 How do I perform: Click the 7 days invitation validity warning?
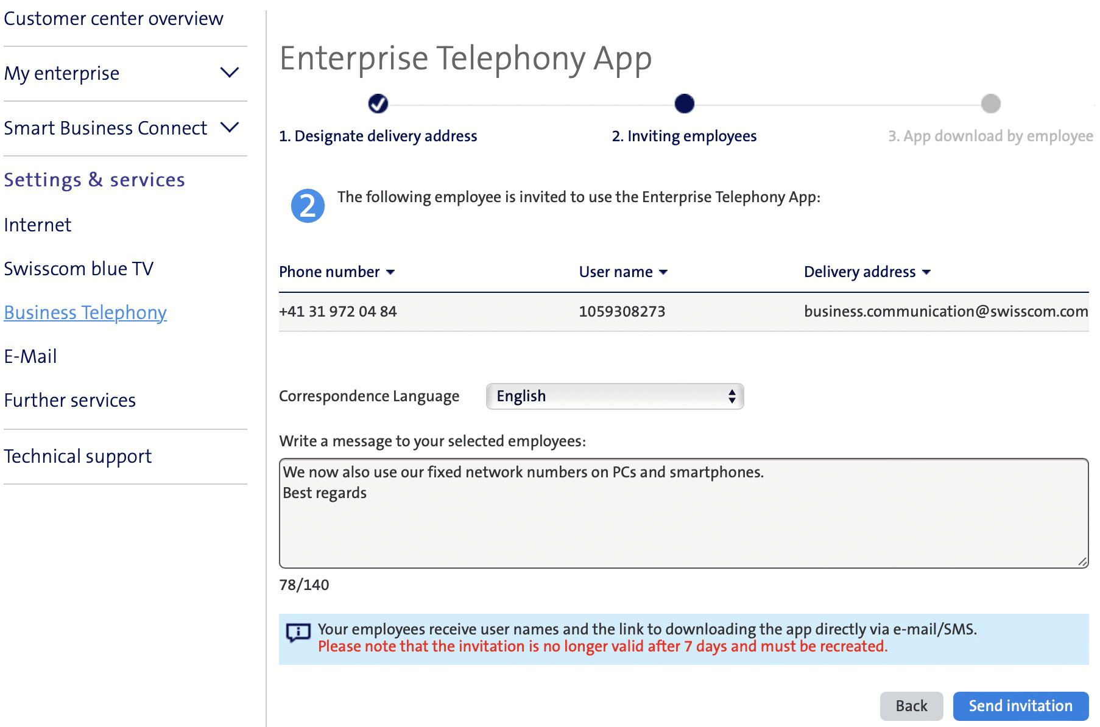pyautogui.click(x=603, y=647)
